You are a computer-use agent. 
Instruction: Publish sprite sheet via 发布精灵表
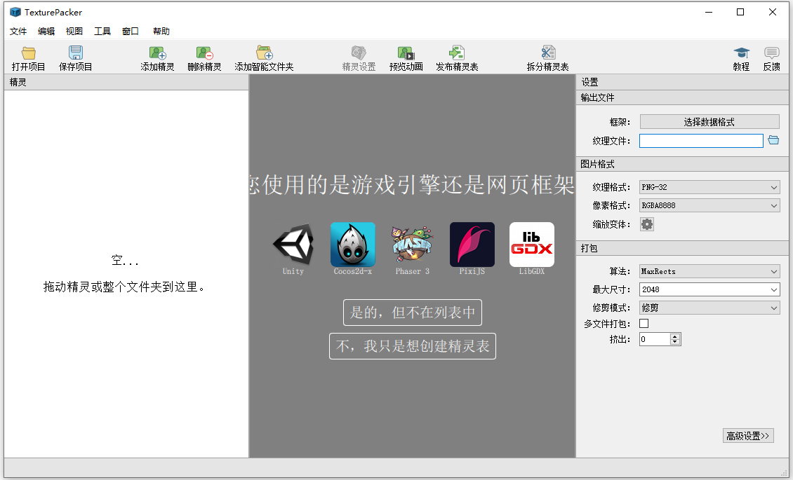(x=457, y=57)
